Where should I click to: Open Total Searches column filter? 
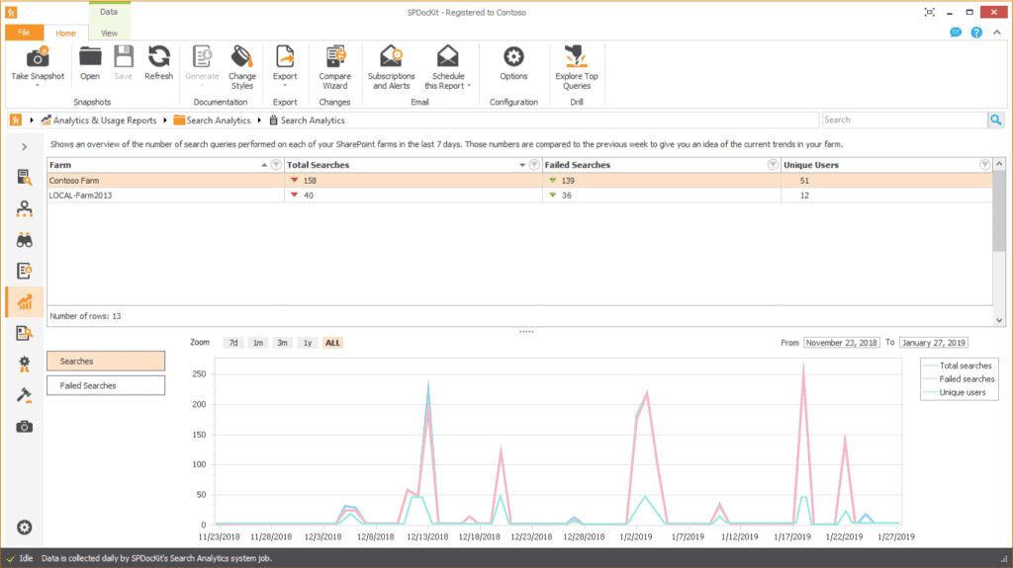pyautogui.click(x=534, y=165)
